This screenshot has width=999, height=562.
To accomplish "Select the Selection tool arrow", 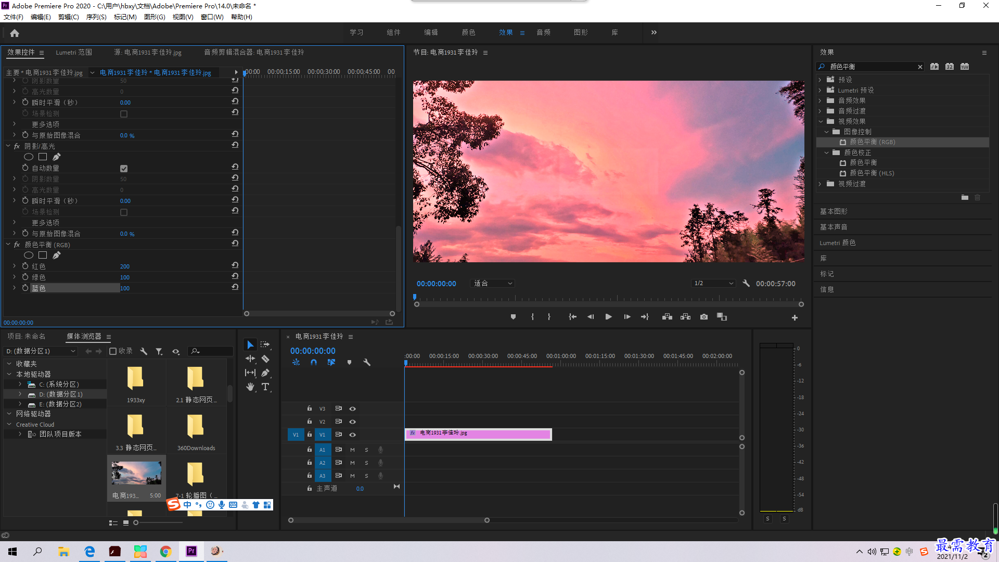I will tap(250, 344).
